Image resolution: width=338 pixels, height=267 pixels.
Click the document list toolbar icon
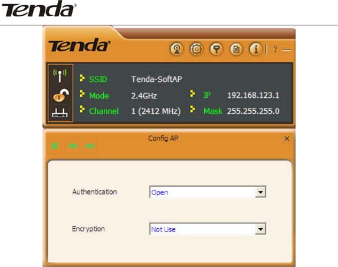(x=236, y=50)
